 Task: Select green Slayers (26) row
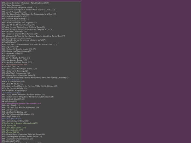[9, 125]
